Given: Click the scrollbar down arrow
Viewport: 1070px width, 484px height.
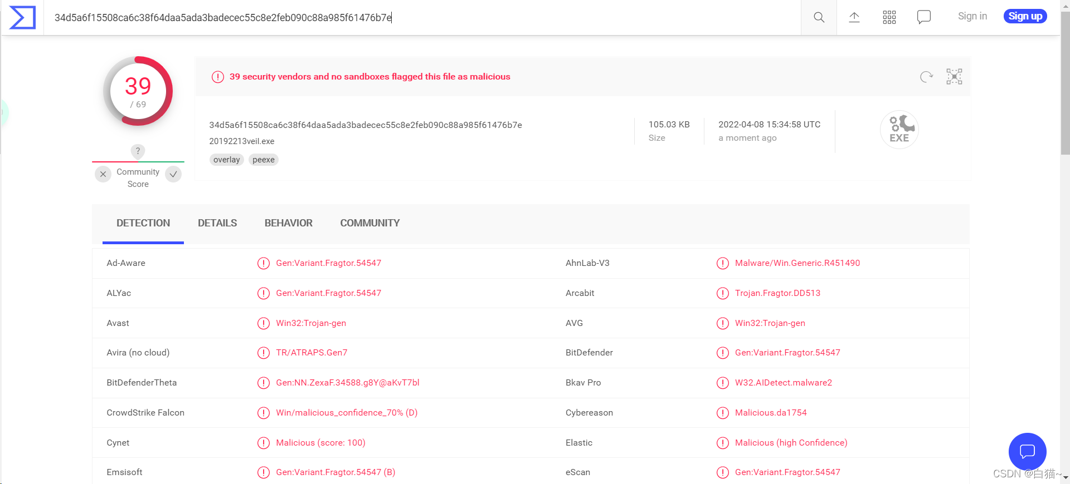Looking at the screenshot, I should coord(1065,477).
